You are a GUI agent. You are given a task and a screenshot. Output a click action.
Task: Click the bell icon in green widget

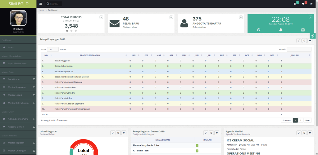(x=281, y=30)
